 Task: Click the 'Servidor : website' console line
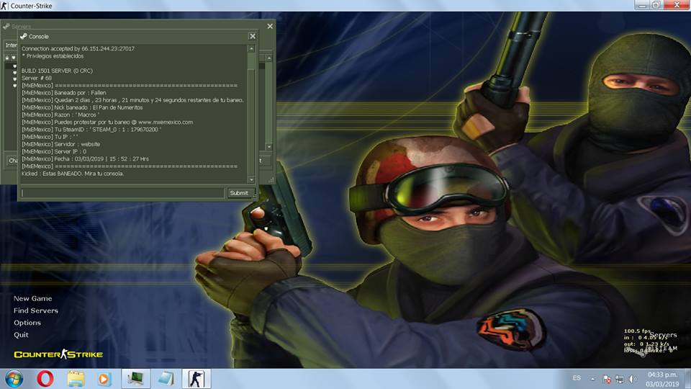click(60, 144)
